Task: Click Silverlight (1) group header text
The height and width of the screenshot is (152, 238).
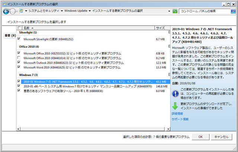Action: pyautogui.click(x=28, y=32)
